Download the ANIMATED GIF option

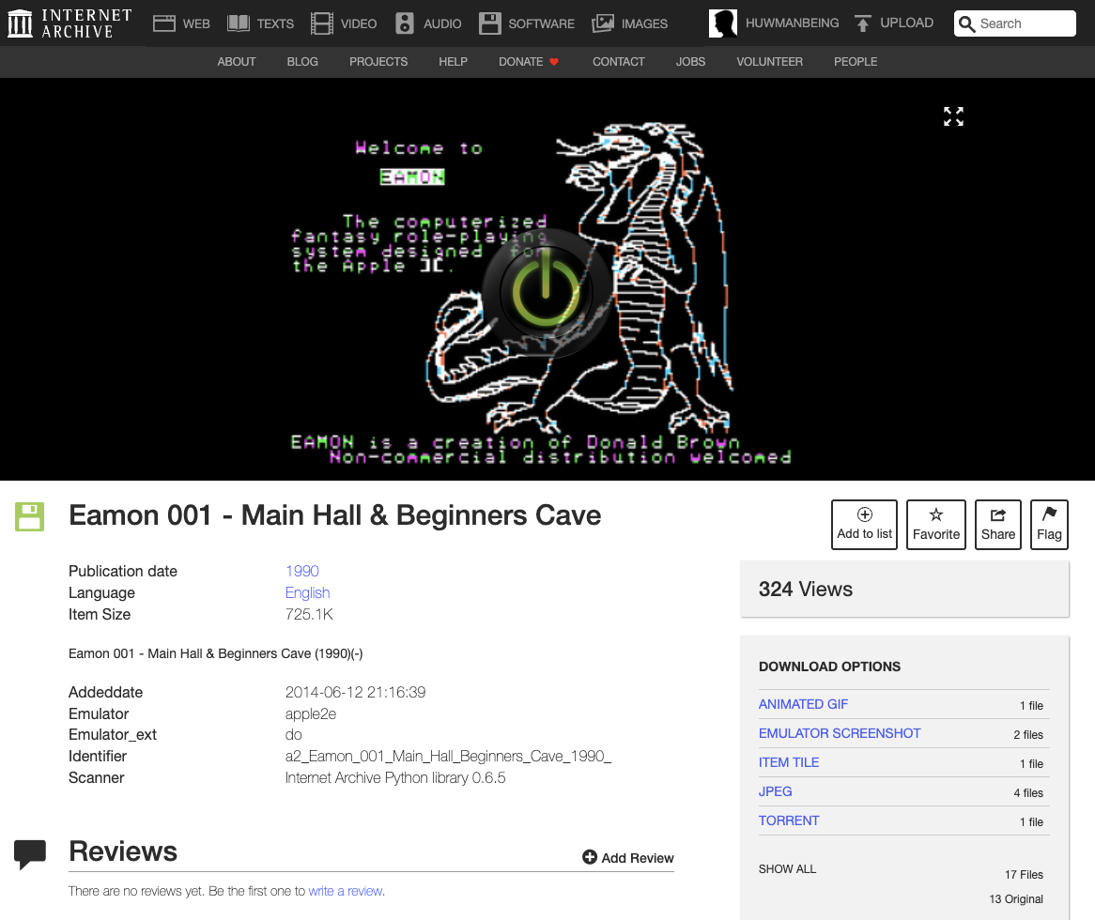pos(803,704)
